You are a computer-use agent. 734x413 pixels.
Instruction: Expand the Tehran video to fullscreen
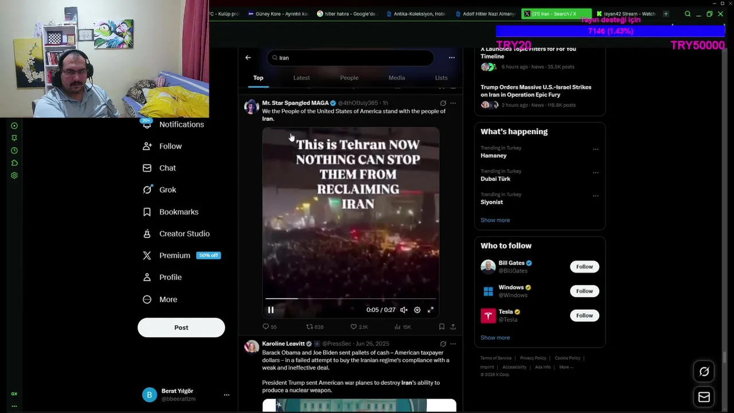tap(430, 310)
